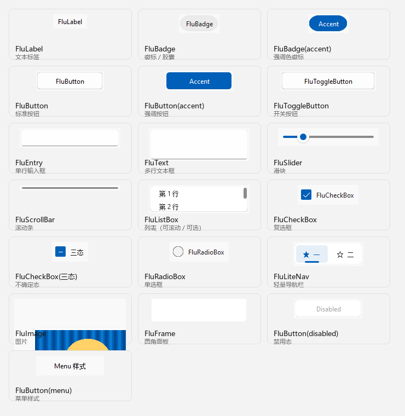Screen dimensions: 405x416
Task: Click the 强调按钮 subtitle
Action: (157, 114)
